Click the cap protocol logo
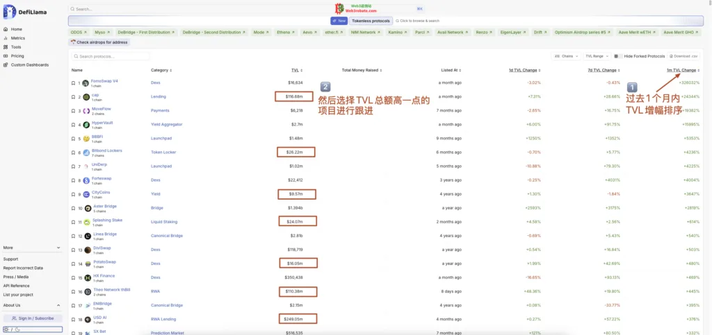712x335 pixels. point(86,97)
